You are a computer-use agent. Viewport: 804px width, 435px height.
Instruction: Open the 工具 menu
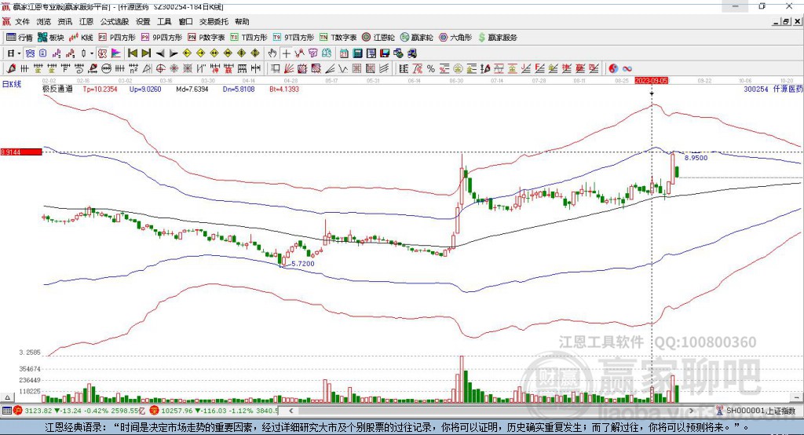point(164,21)
